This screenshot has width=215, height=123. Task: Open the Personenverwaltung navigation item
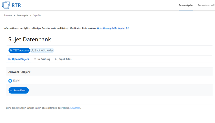[x=206, y=5]
